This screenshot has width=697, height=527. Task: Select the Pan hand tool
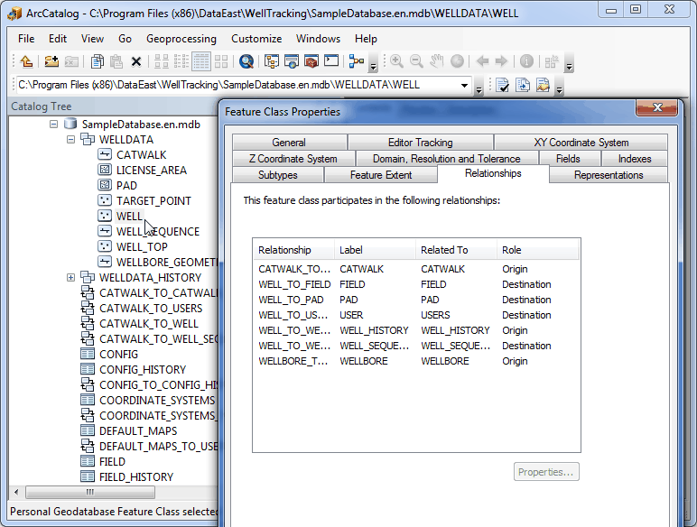point(436,61)
